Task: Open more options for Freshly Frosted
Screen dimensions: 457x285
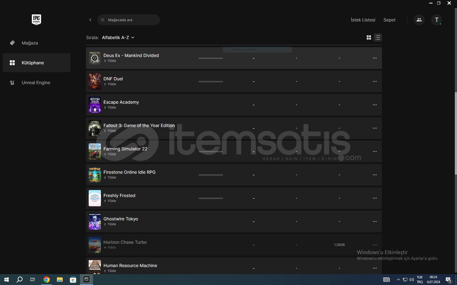Action: 375,198
